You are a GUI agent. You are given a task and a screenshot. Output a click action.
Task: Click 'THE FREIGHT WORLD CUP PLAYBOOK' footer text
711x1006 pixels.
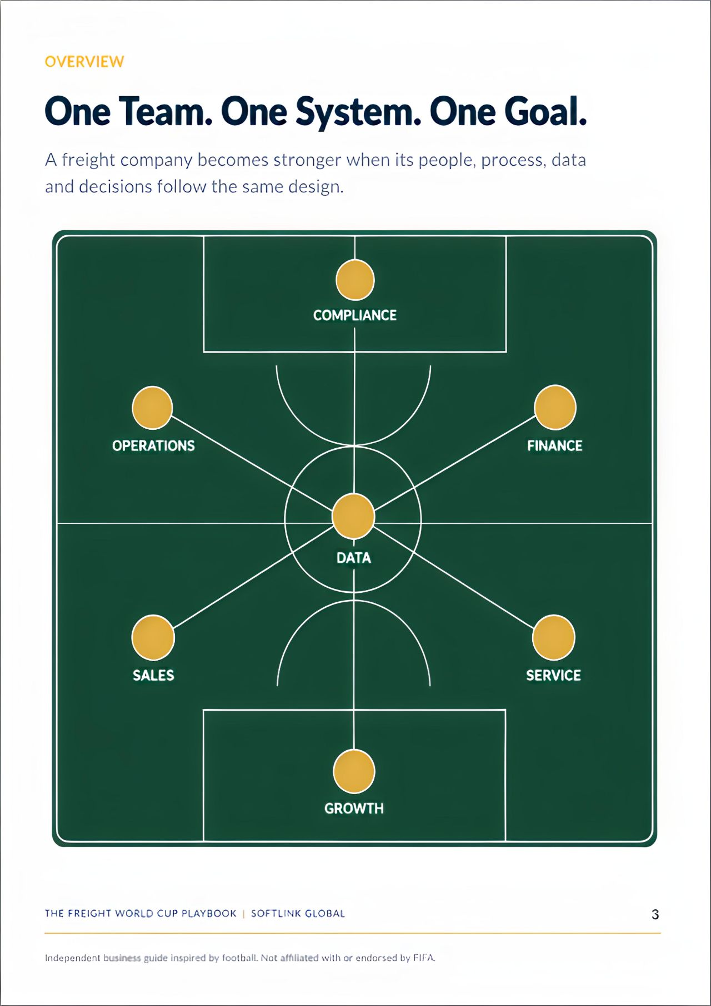tap(141, 913)
